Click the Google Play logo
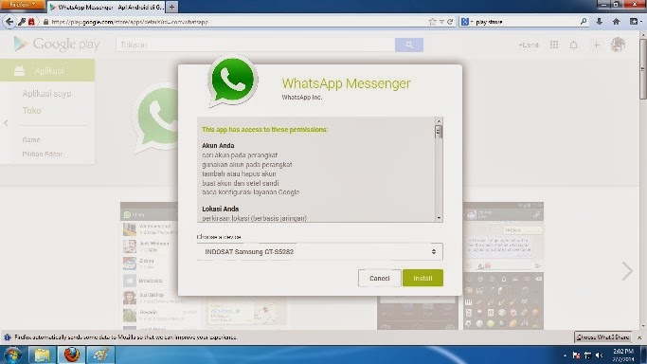The image size is (647, 364). 57,45
